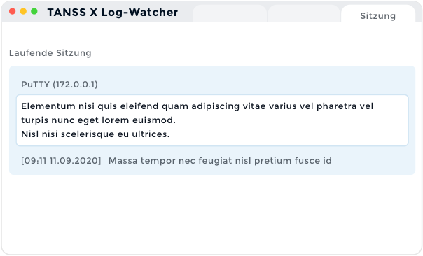
Task: Minimize the window with the yellow button
Action: [23, 11]
